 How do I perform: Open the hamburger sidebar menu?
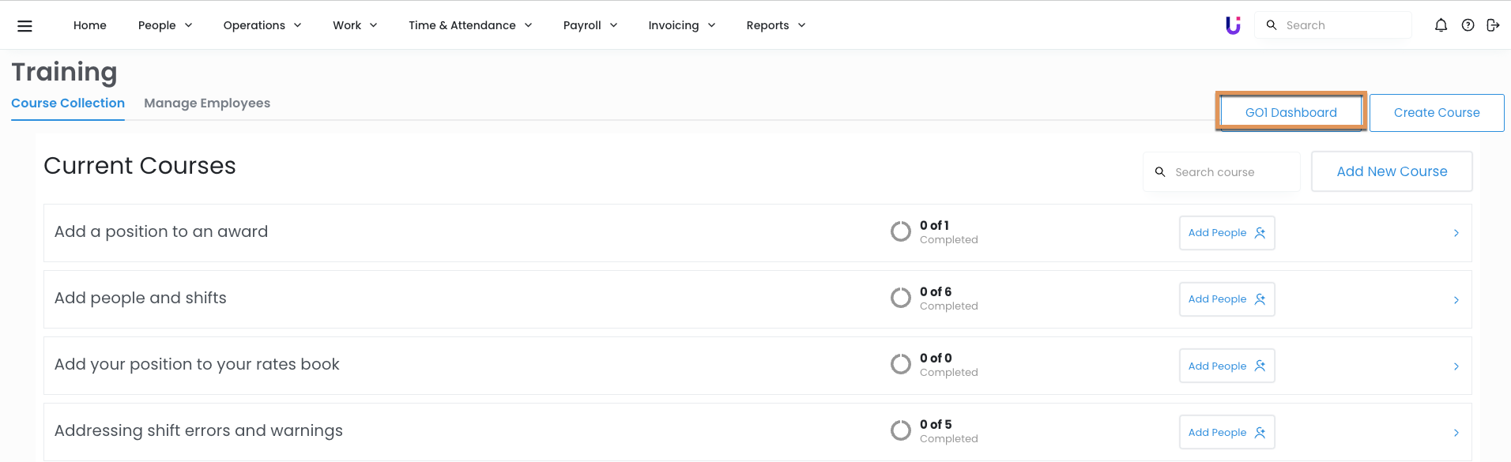click(25, 25)
